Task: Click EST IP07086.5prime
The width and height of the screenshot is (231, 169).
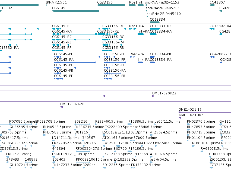Action: (22, 122)
